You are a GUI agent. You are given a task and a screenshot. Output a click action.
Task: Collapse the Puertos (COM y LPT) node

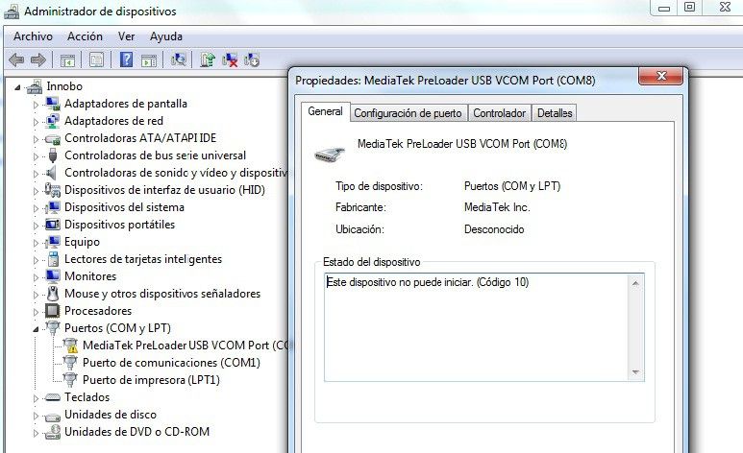click(36, 329)
